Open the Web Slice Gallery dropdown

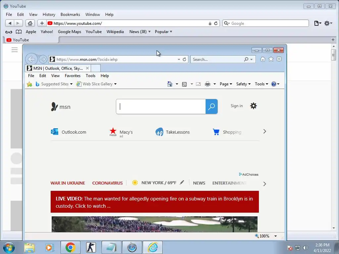(115, 84)
